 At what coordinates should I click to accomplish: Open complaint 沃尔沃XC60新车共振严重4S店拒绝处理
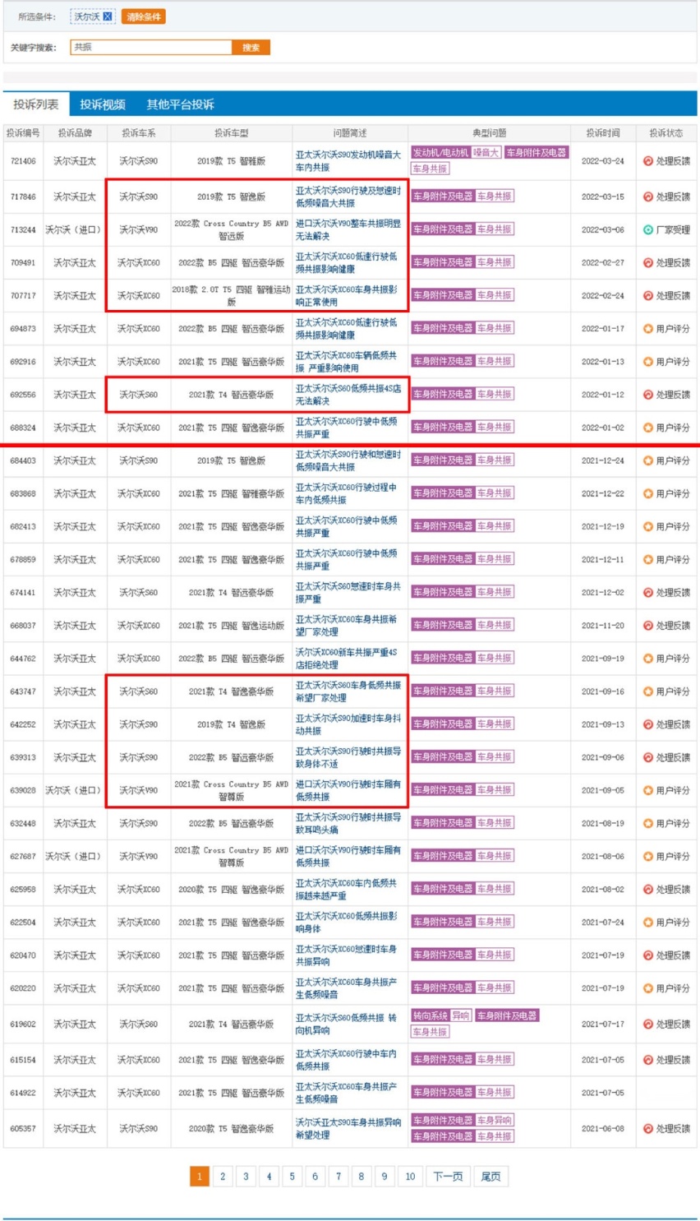click(x=347, y=659)
